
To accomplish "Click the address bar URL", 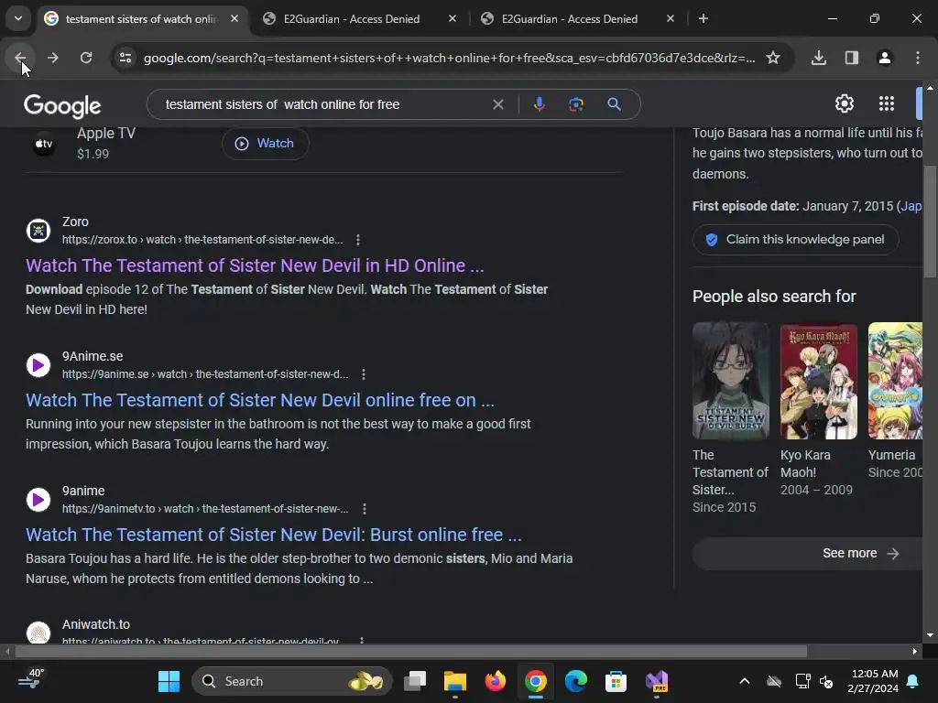I will [449, 58].
